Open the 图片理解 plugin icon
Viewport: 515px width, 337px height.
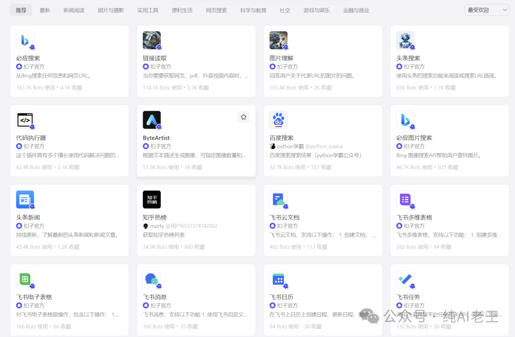click(278, 41)
